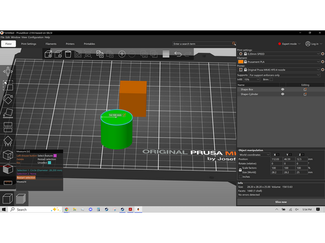Click the Plater tab button

pyautogui.click(x=8, y=44)
